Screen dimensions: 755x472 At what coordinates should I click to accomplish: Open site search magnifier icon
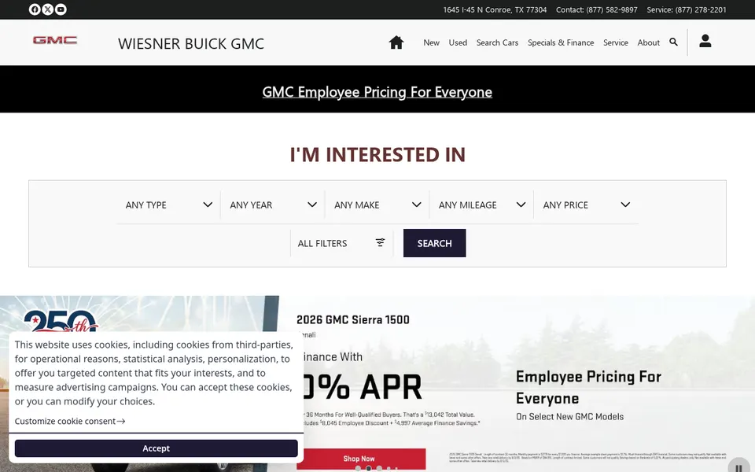(x=674, y=42)
